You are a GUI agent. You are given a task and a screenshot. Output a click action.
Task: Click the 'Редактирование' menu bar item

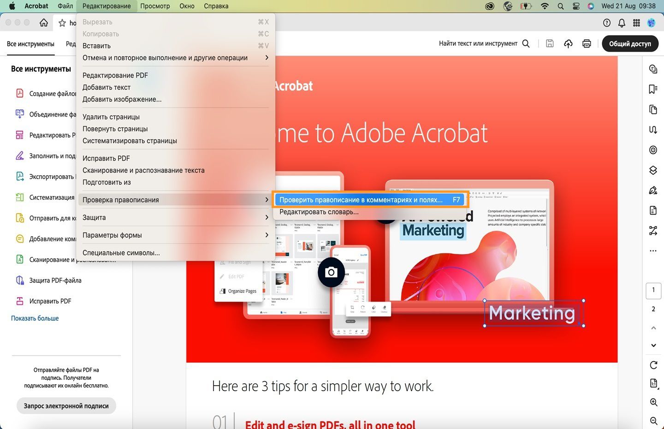pyautogui.click(x=107, y=6)
